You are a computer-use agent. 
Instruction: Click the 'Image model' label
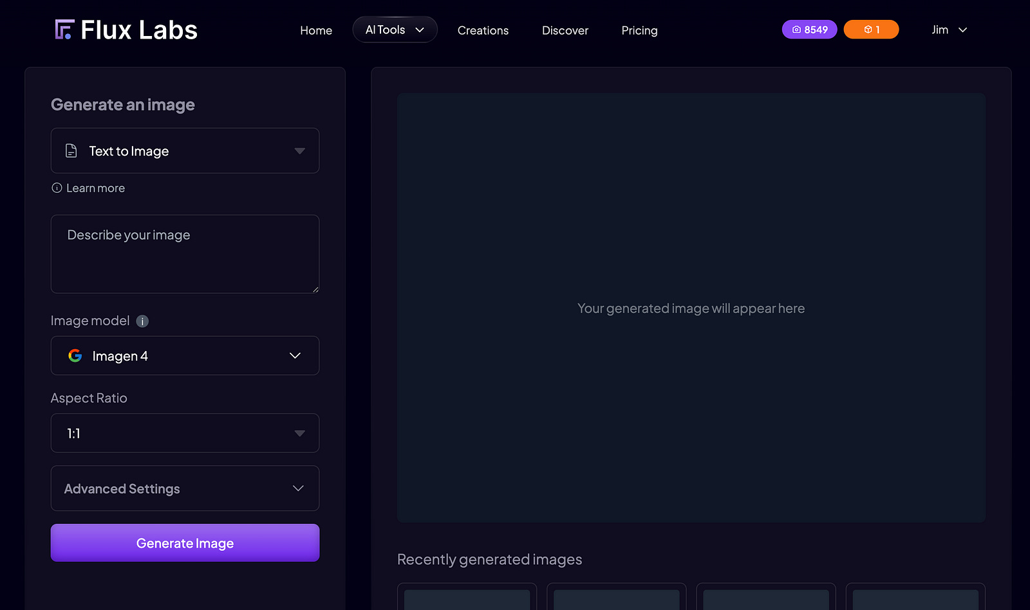90,321
